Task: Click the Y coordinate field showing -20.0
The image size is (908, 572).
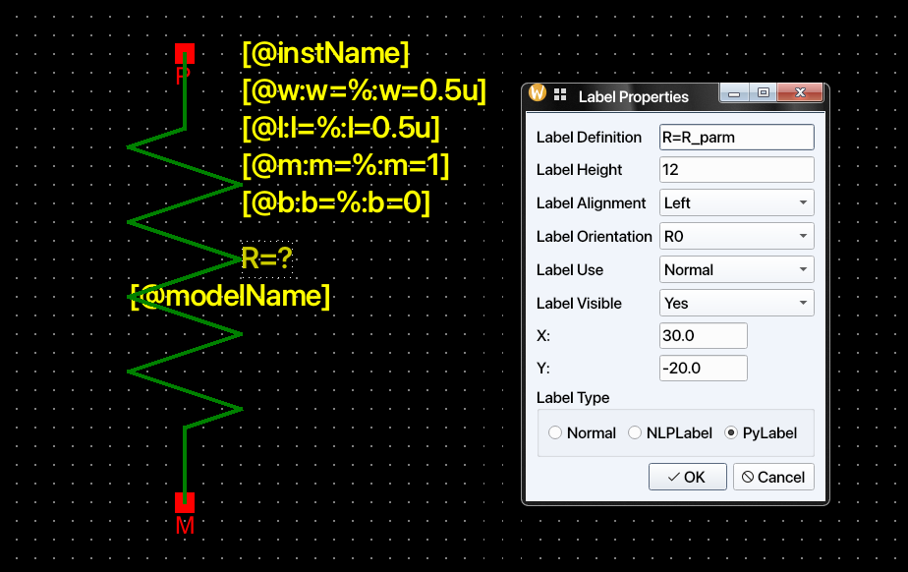Action: pos(703,368)
